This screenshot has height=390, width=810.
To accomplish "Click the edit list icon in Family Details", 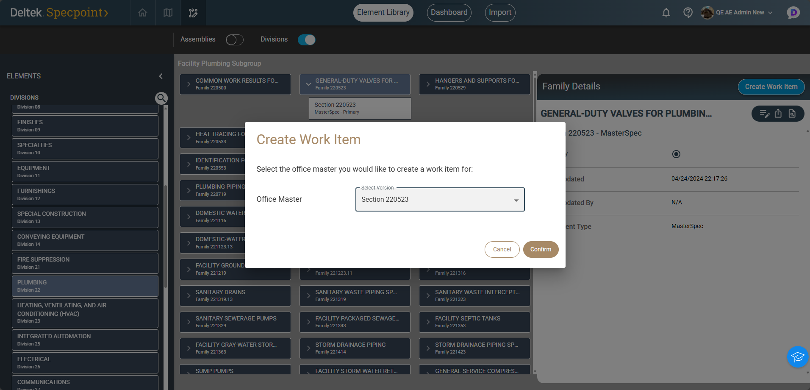I will click(764, 114).
